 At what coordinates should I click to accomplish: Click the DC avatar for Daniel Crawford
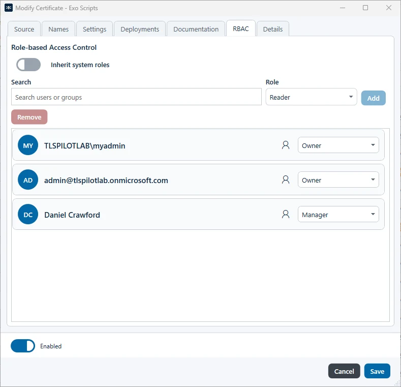point(28,214)
